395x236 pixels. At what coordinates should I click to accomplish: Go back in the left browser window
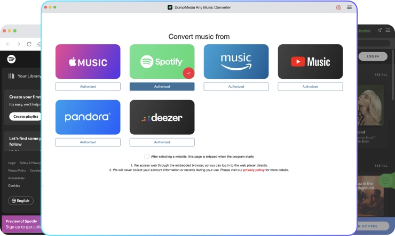tap(8, 44)
